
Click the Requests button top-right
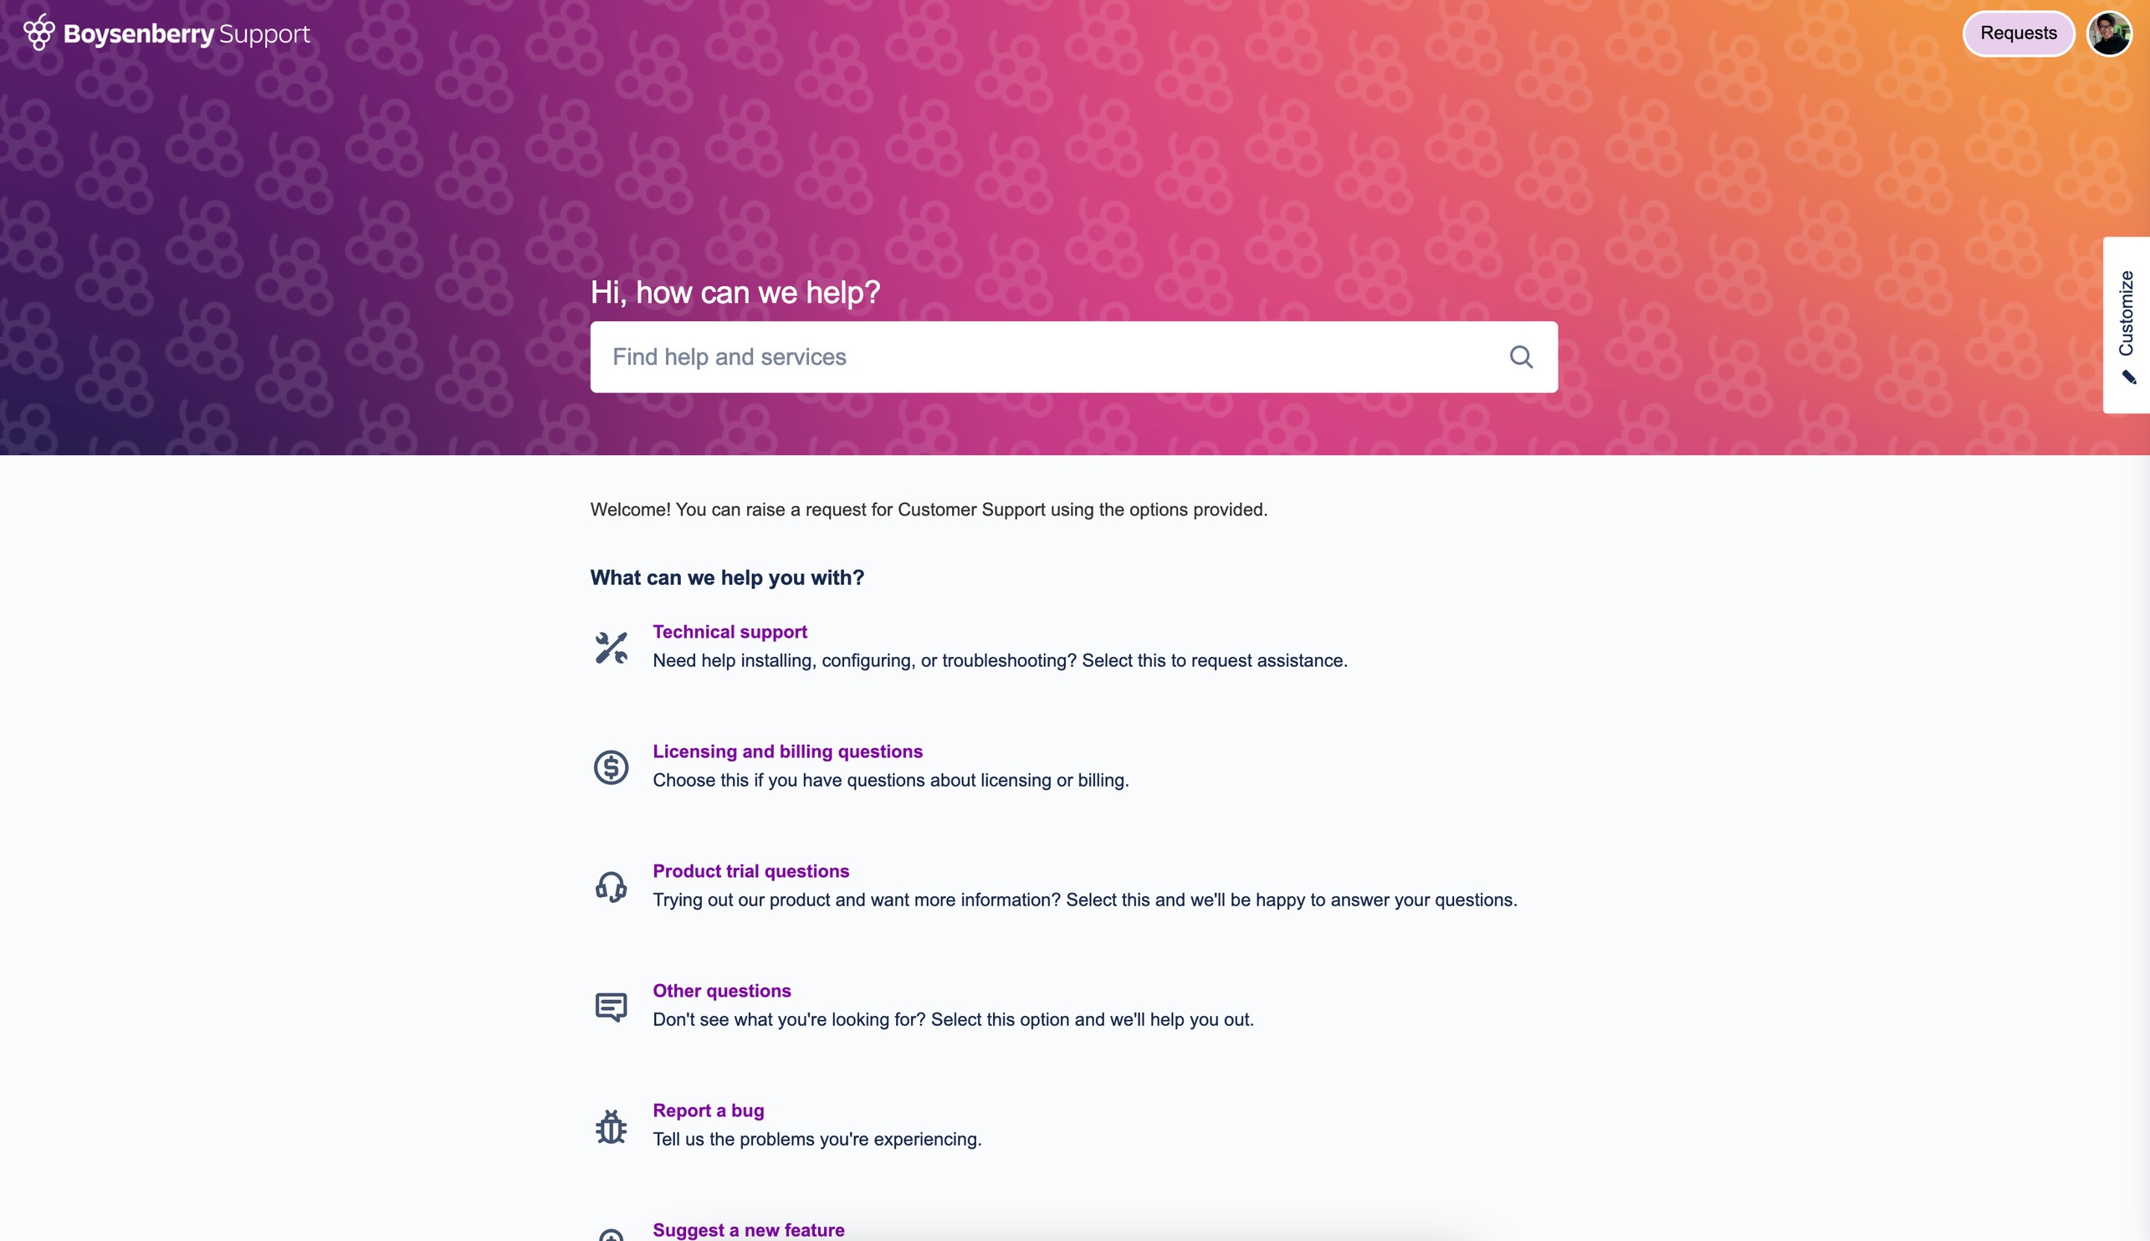click(x=2019, y=33)
